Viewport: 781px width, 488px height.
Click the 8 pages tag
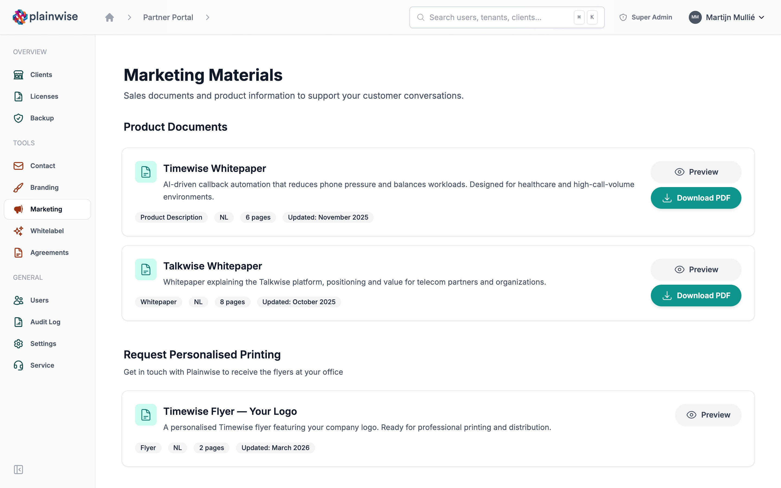pos(232,302)
